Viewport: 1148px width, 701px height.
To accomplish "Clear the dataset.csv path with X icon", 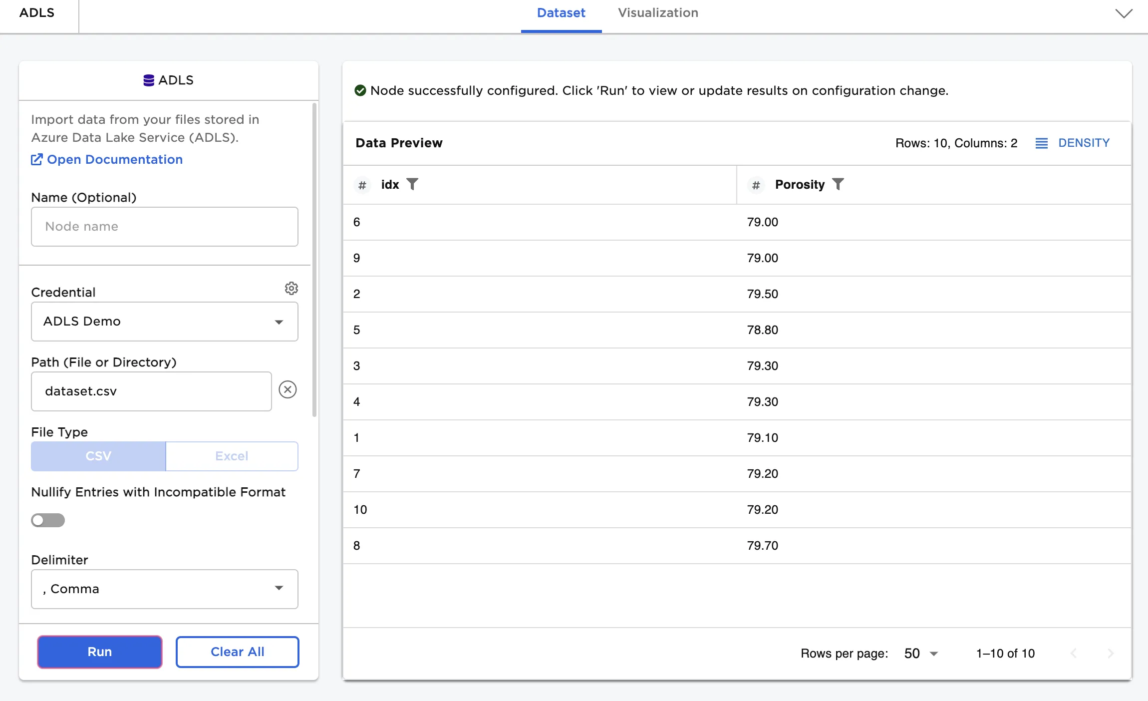I will 287,389.
